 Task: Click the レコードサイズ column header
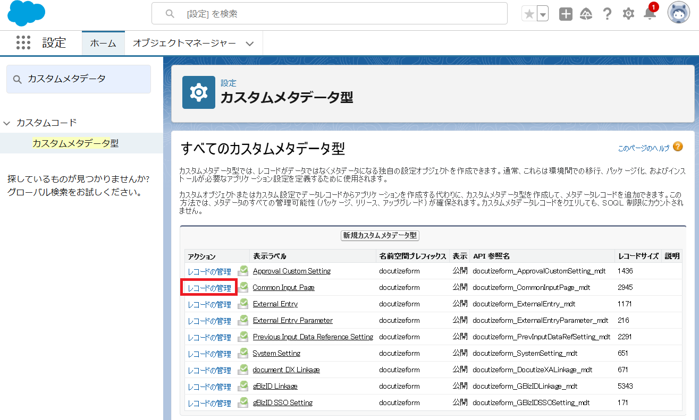(x=638, y=256)
